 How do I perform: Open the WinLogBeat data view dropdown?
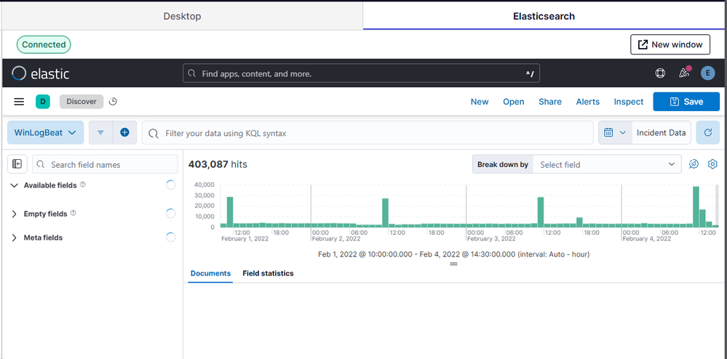point(44,133)
